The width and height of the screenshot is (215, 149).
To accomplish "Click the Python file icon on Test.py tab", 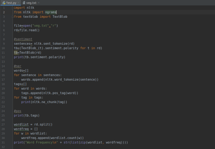I will (4, 3).
